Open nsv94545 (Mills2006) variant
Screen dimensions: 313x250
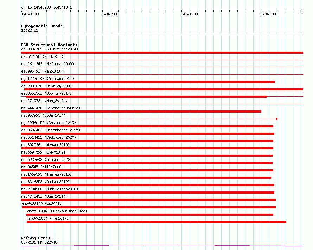click(42, 167)
